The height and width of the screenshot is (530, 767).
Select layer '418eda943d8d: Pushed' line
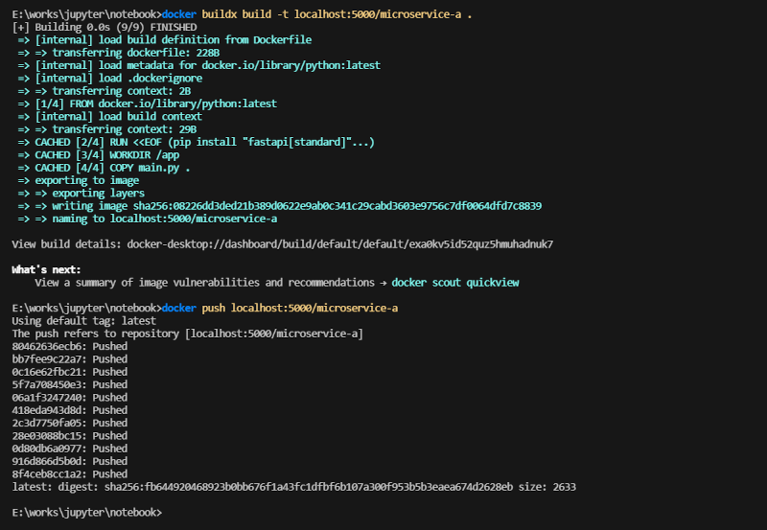point(69,410)
